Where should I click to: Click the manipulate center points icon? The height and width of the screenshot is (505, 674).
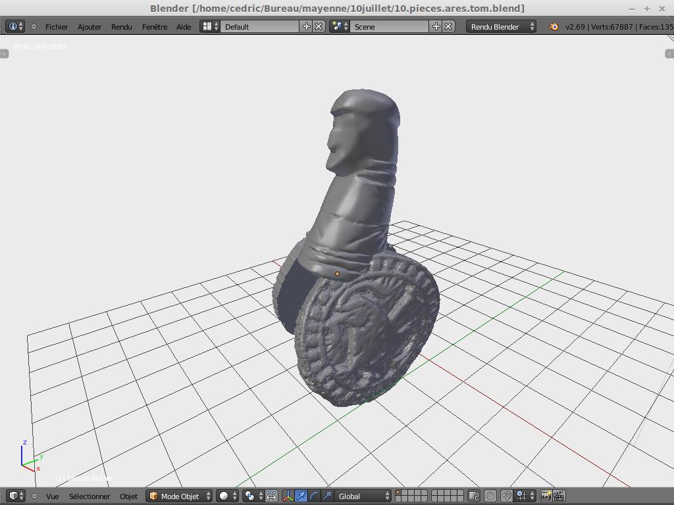[271, 496]
